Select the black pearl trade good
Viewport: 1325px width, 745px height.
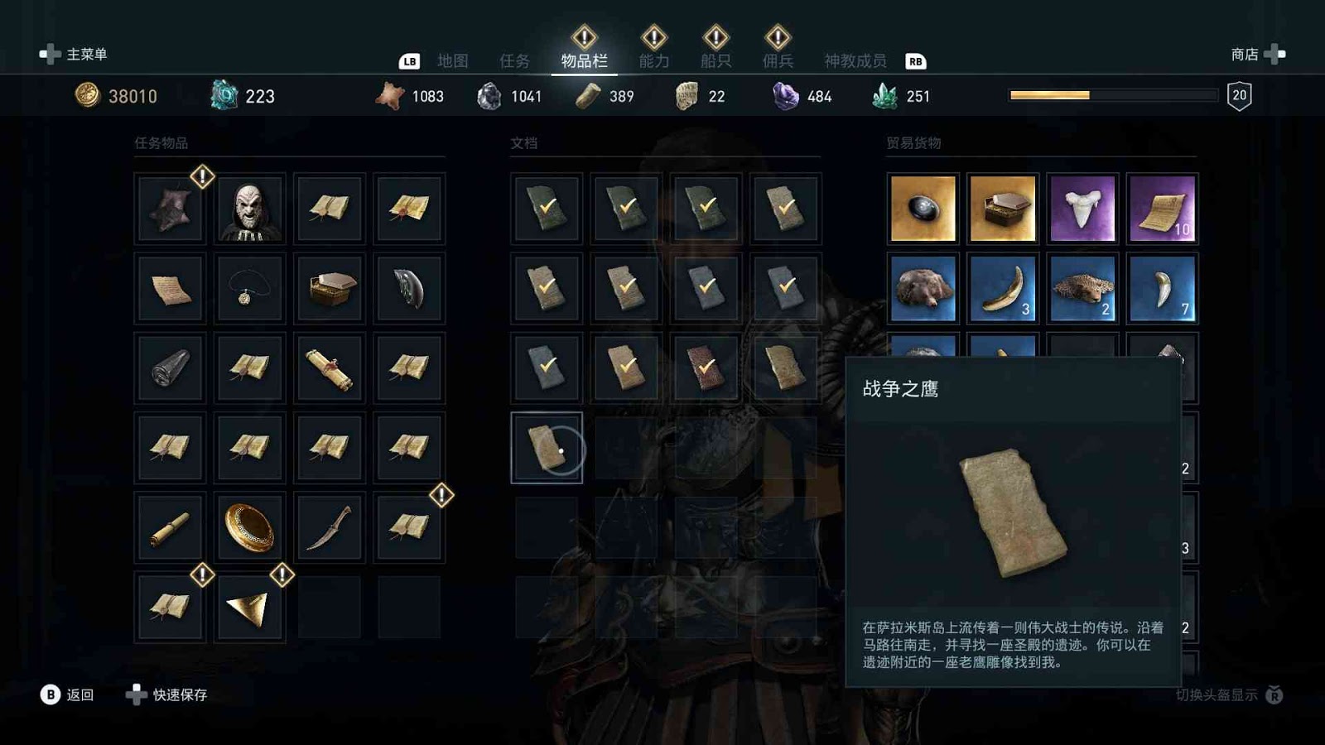click(923, 209)
